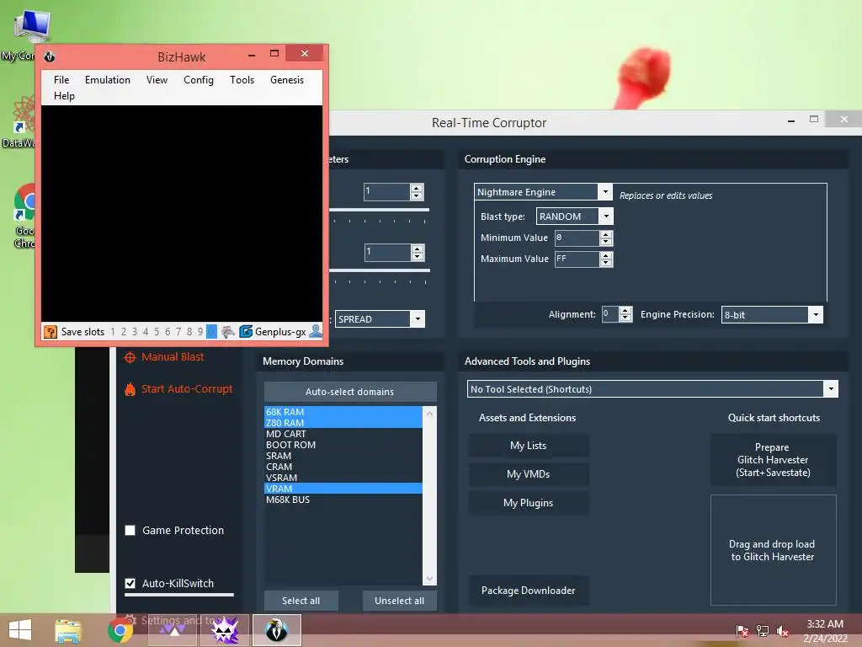Open the Config menu in BizHawk
The width and height of the screenshot is (862, 647).
point(199,80)
